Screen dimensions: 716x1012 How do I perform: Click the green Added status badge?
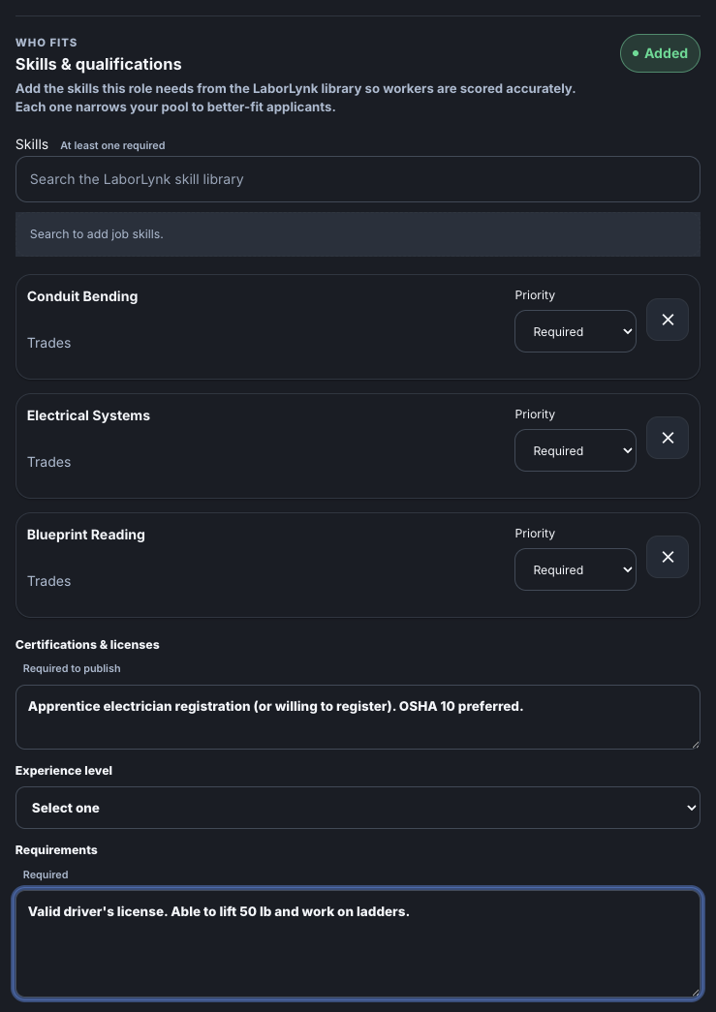pos(660,53)
